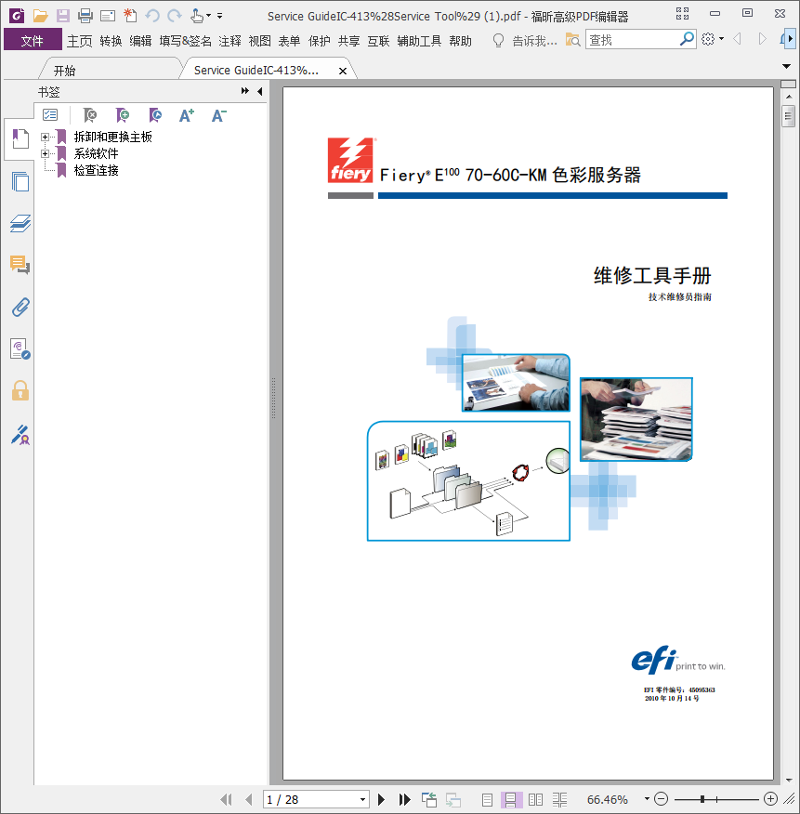Create a new PDF with the starred page icon
The height and width of the screenshot is (814, 800).
pos(130,16)
